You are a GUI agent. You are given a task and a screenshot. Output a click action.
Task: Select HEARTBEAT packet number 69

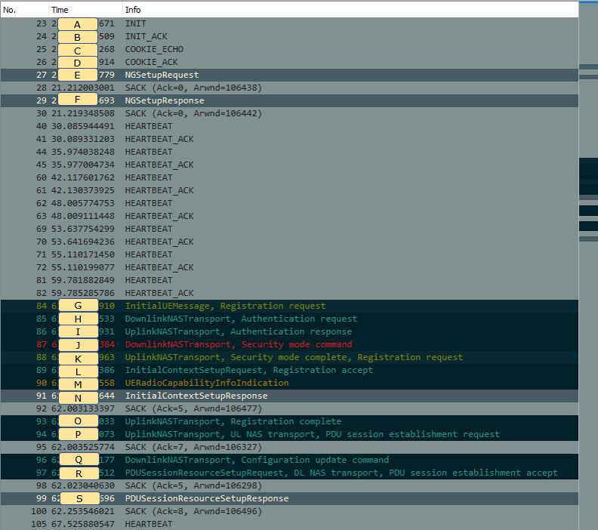tap(289, 230)
